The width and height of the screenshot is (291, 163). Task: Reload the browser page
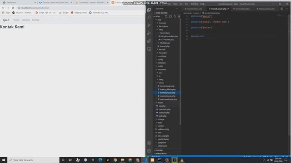pyautogui.click(x=13, y=8)
